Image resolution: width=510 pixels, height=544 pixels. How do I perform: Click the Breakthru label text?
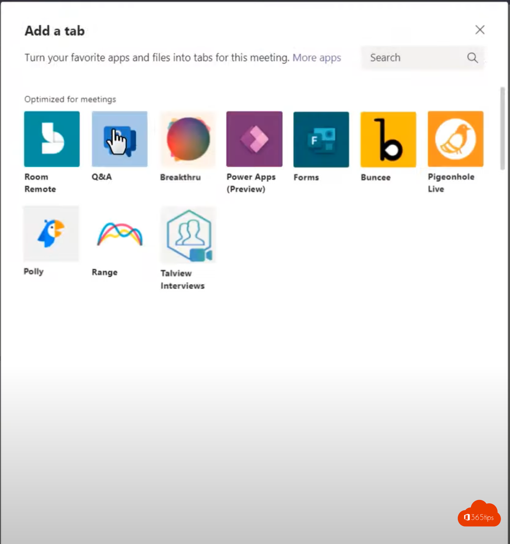pos(180,177)
